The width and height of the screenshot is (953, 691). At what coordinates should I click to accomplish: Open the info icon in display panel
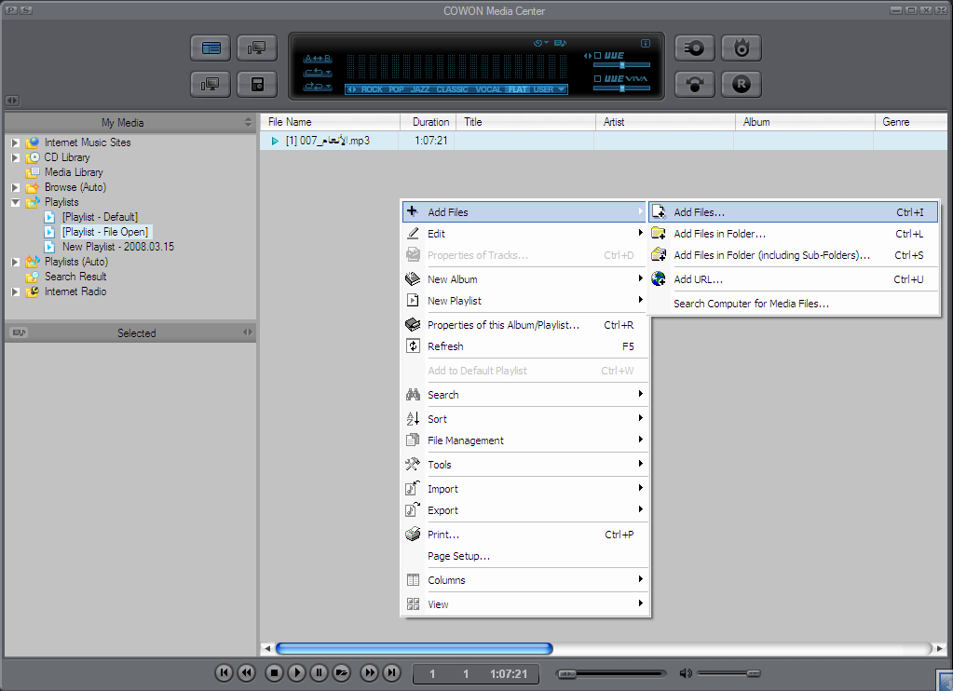[x=646, y=43]
